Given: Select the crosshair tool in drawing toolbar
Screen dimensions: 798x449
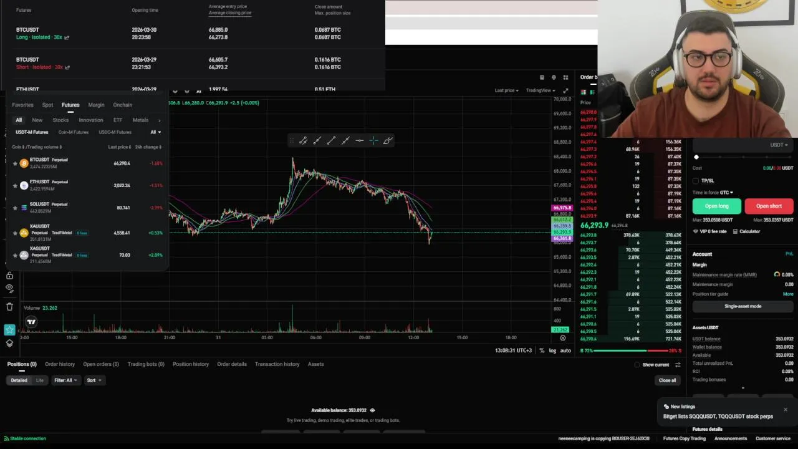Looking at the screenshot, I should click(373, 140).
